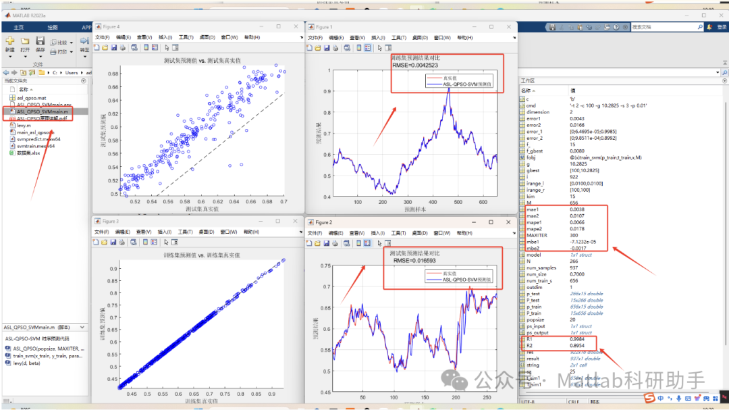Open 文件(F) menu in Figure 4
The image size is (729, 410).
tap(103, 37)
